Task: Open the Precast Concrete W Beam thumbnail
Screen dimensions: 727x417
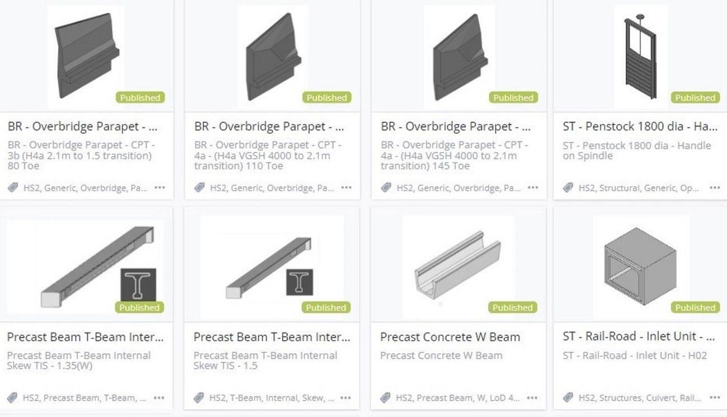Action: pos(459,267)
